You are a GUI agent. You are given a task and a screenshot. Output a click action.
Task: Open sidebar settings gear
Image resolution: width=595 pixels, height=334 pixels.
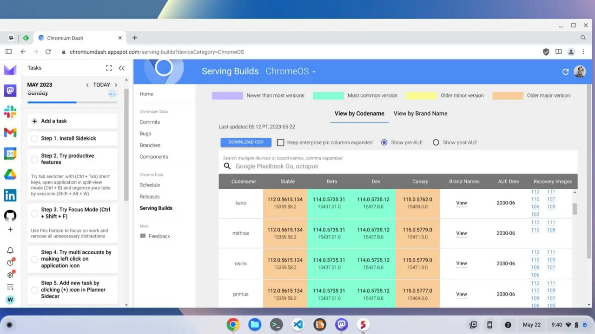pos(10,275)
